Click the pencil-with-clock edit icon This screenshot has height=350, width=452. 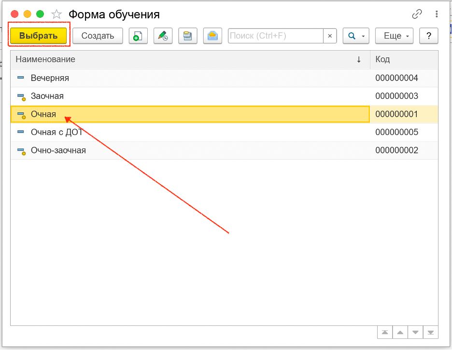[163, 36]
